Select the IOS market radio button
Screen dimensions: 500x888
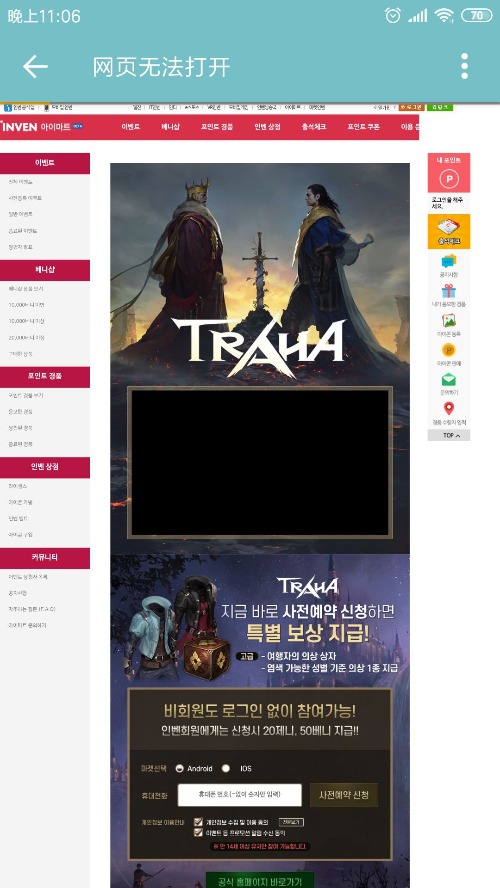click(x=226, y=768)
